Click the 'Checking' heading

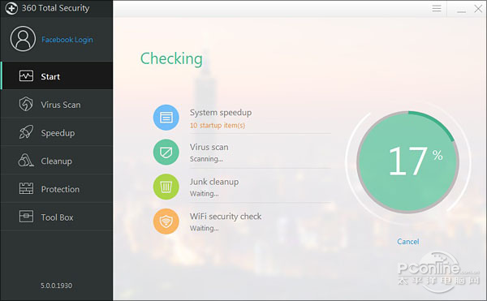(171, 59)
